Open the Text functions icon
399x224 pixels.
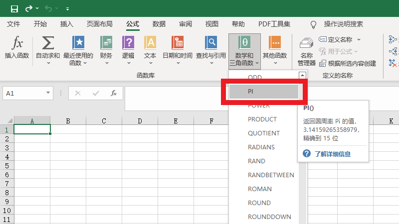tap(150, 43)
